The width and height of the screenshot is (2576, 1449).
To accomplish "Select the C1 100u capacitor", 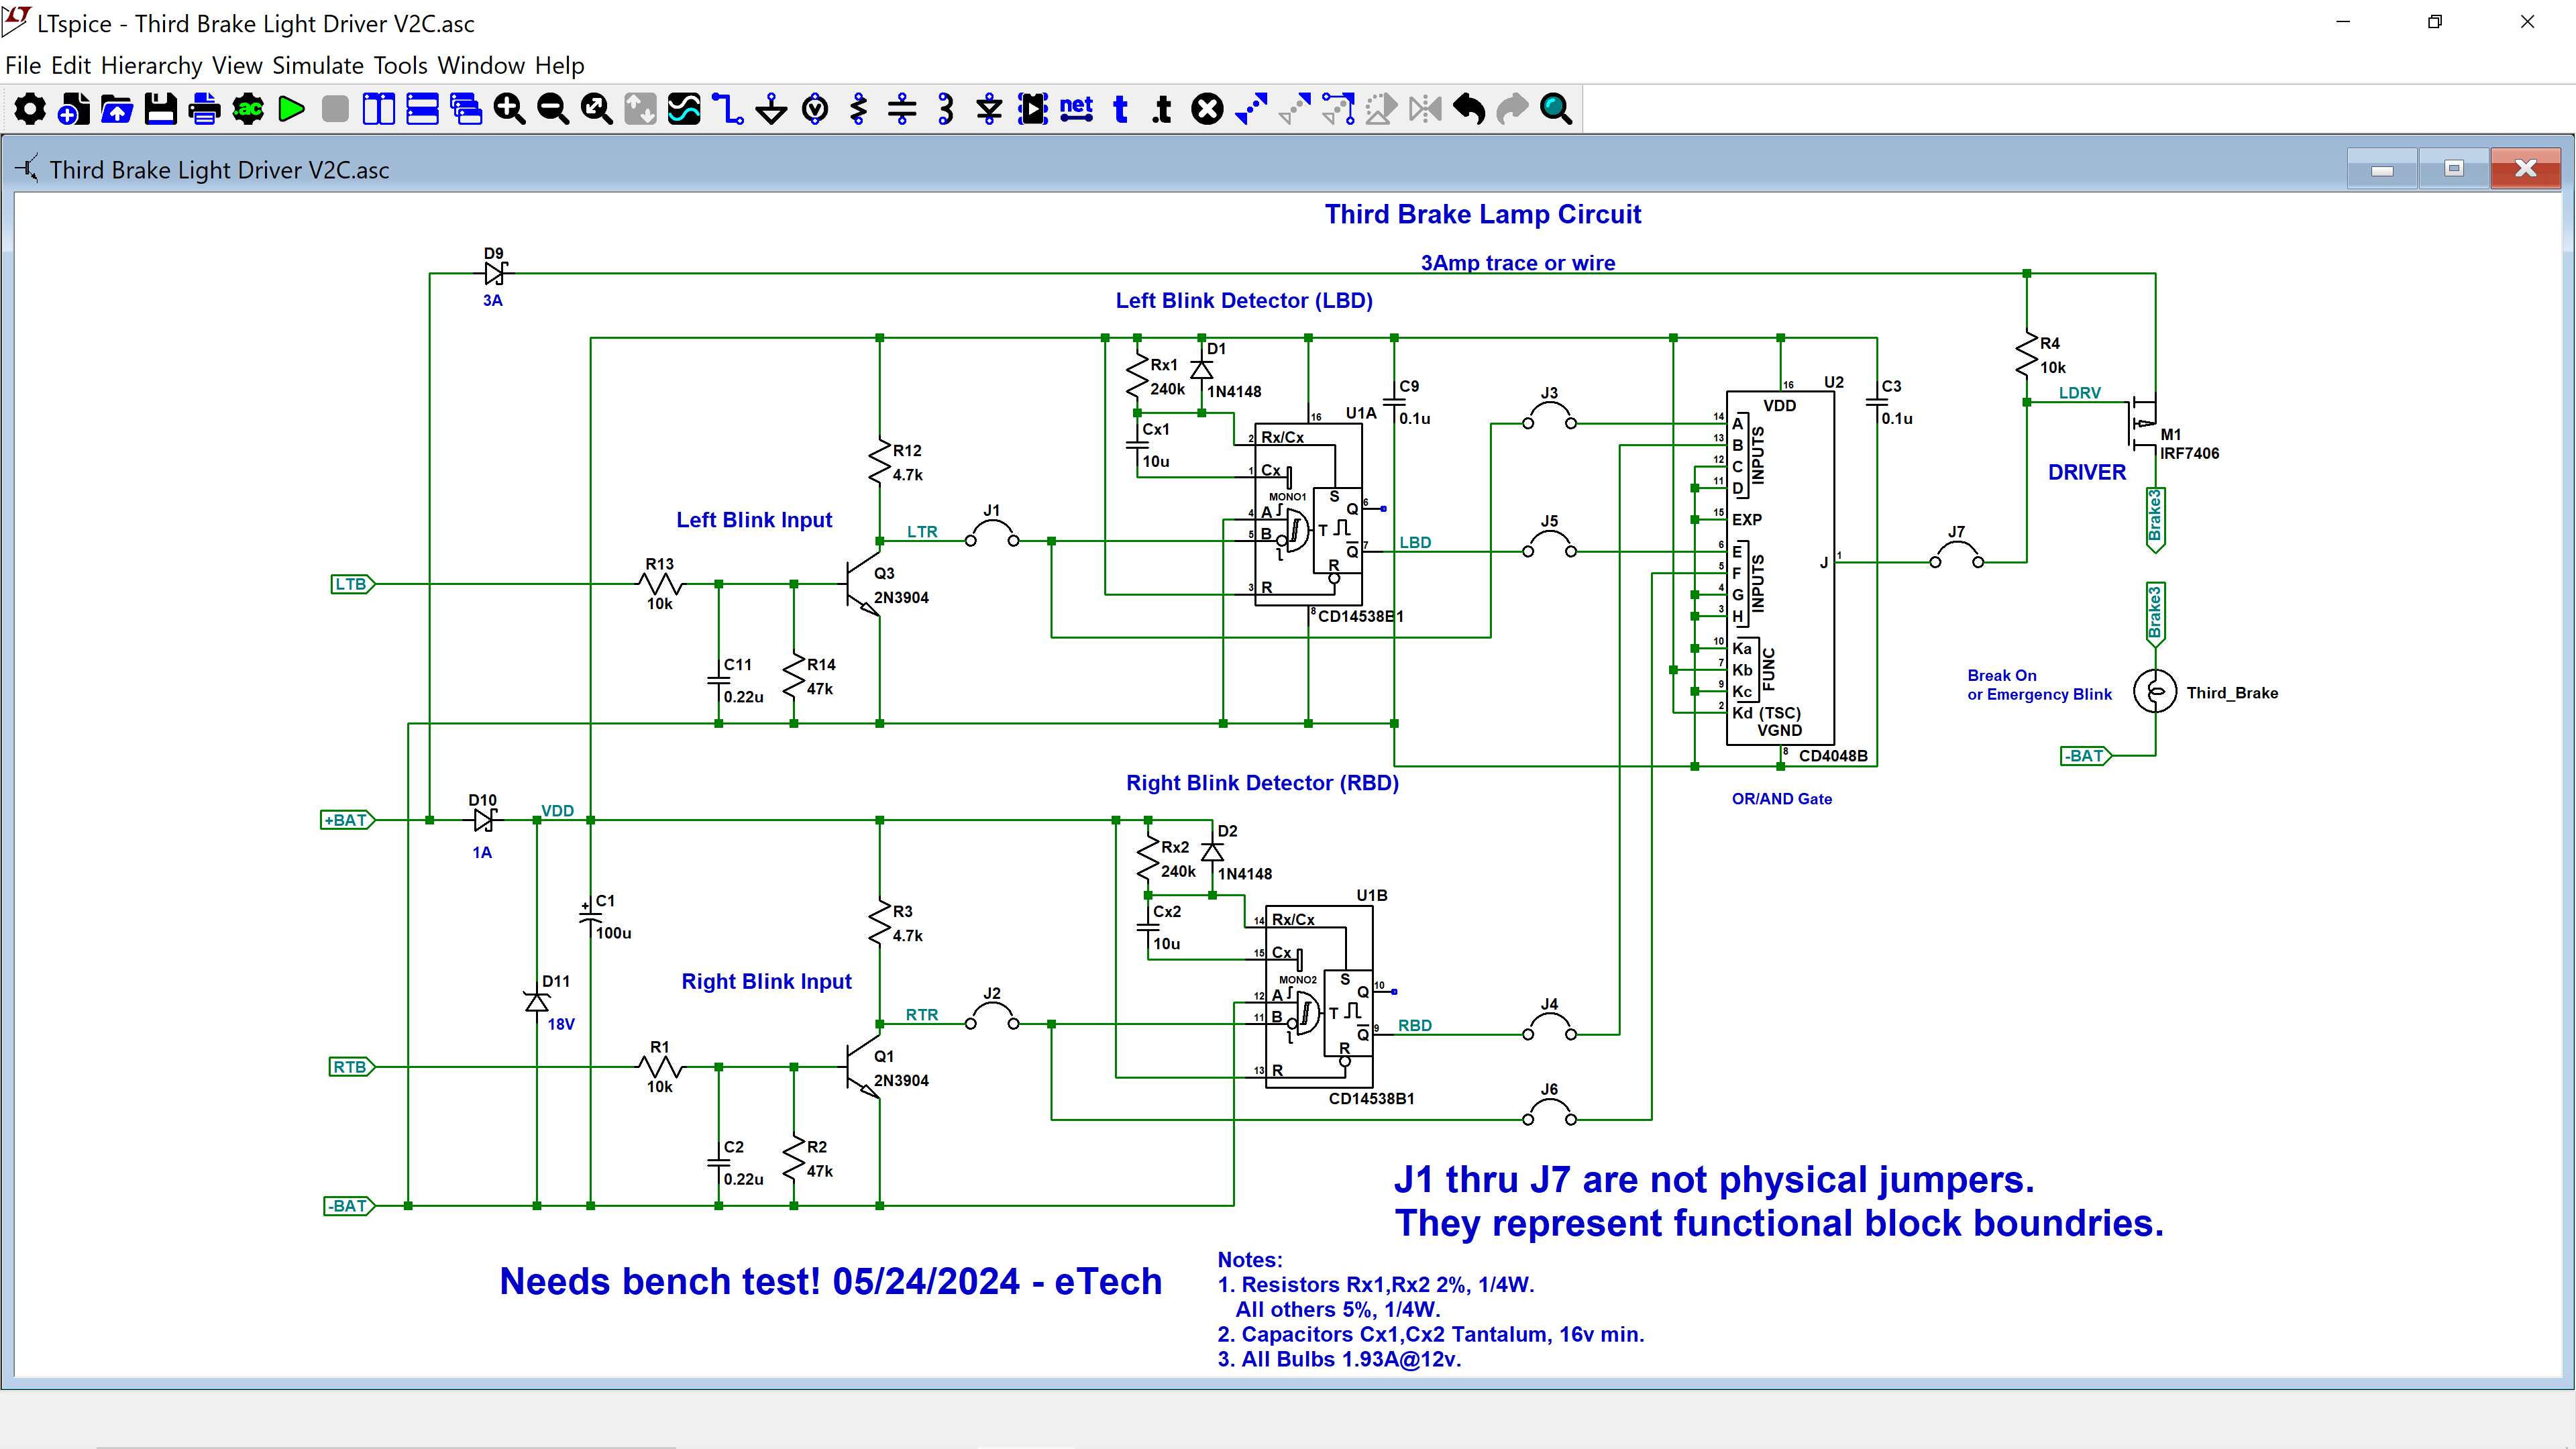I will [590, 914].
